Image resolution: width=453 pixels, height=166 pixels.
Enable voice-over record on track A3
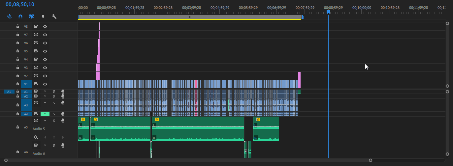pos(63,103)
